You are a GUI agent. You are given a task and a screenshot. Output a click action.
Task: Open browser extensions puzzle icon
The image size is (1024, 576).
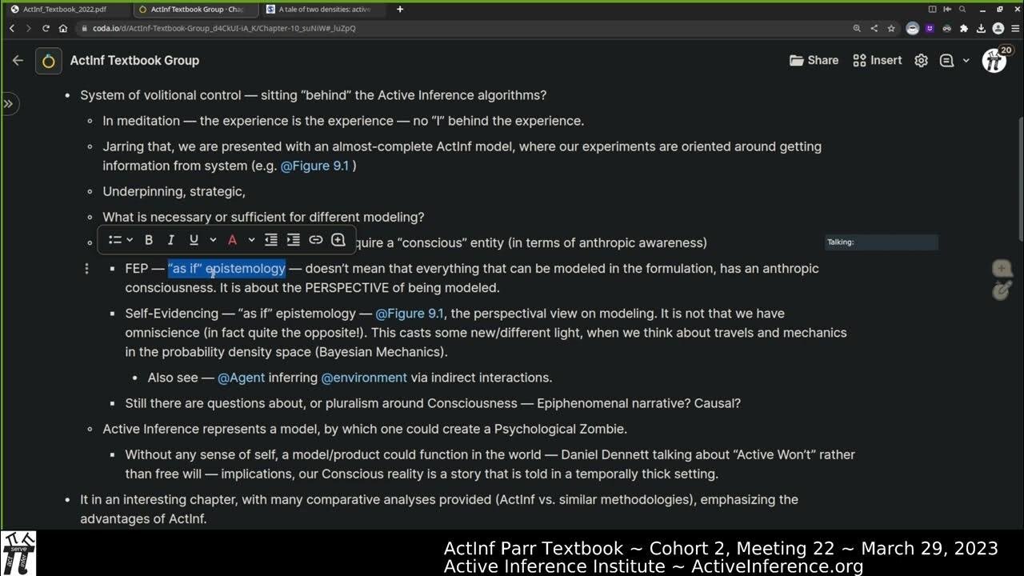[x=963, y=28]
